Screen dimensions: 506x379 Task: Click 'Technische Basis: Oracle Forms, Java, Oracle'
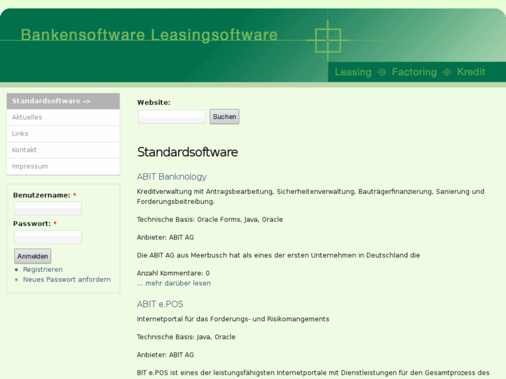click(x=209, y=219)
